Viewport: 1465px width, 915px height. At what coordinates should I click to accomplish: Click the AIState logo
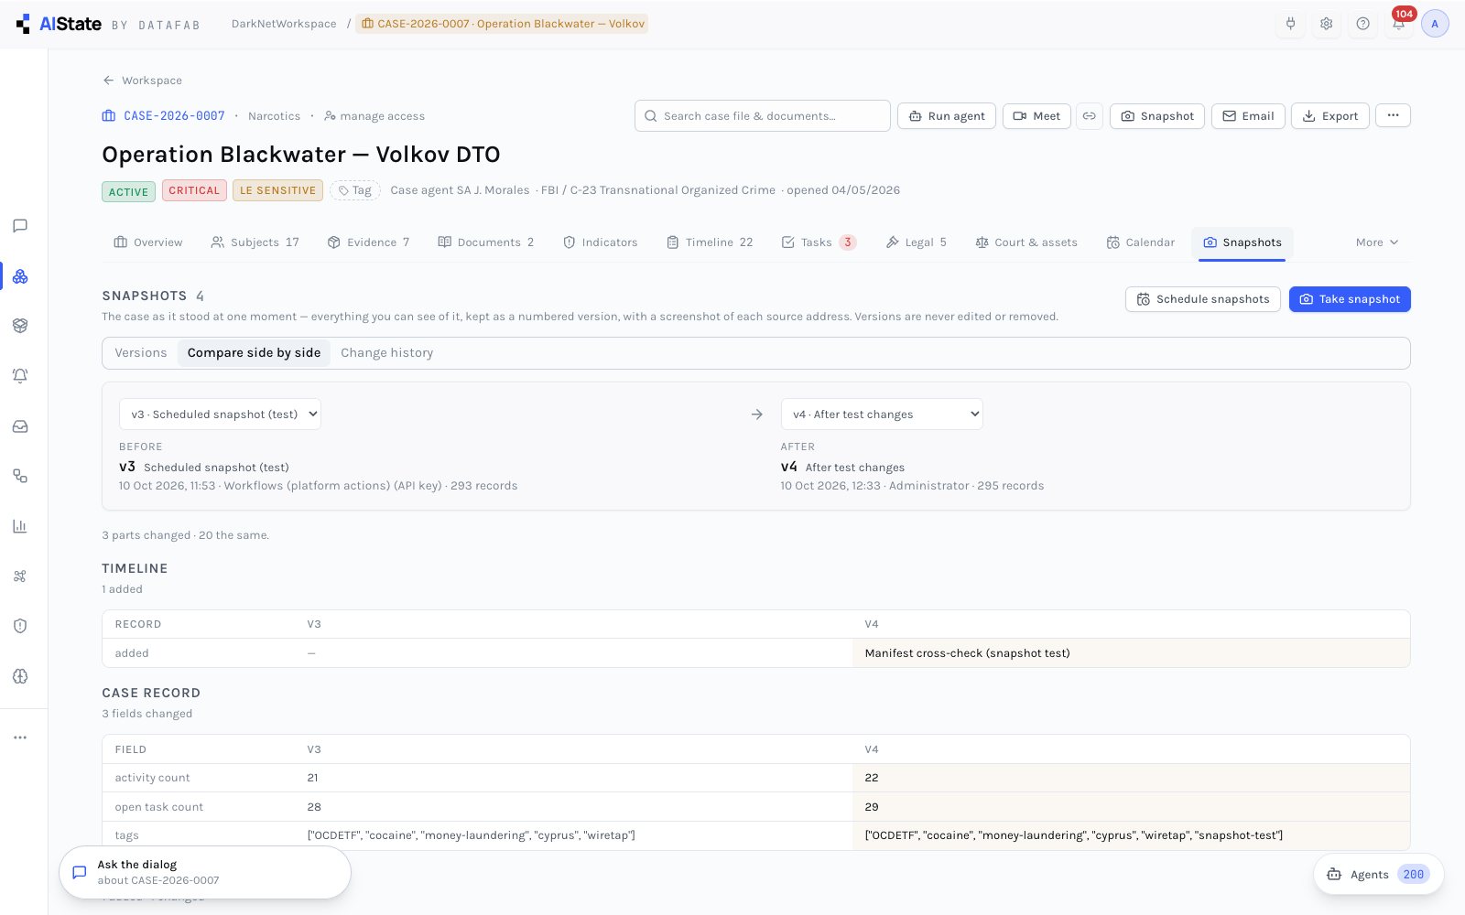pyautogui.click(x=59, y=24)
